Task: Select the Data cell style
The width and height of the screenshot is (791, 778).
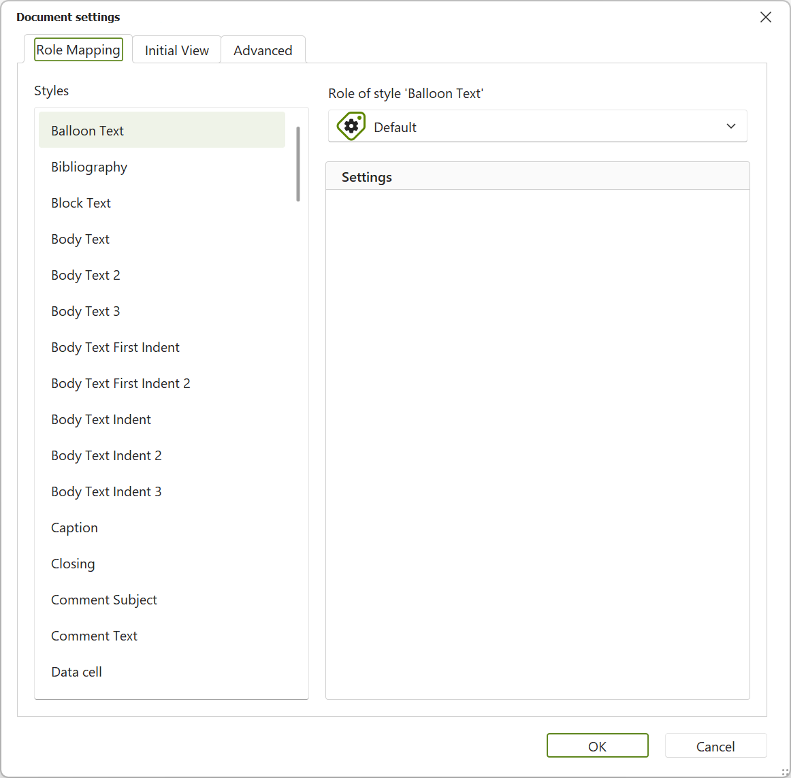Action: (162, 672)
